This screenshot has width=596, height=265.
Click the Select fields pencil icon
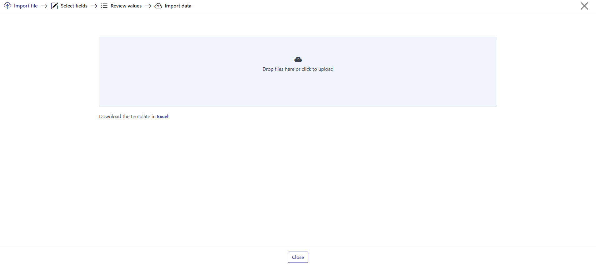54,6
